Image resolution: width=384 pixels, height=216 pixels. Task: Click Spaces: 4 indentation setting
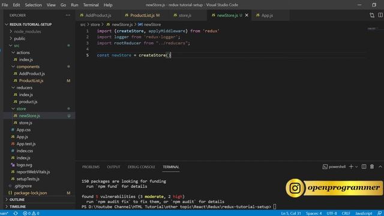point(314,214)
